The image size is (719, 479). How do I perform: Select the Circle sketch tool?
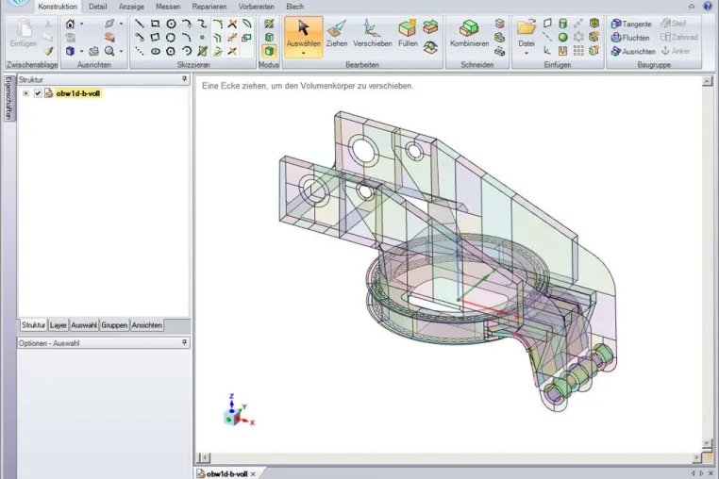[171, 24]
